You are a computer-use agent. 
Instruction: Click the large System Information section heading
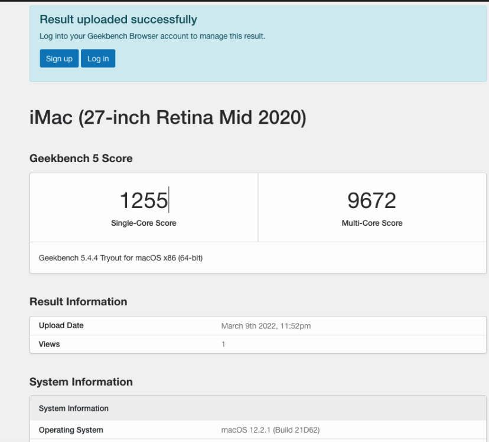81,382
